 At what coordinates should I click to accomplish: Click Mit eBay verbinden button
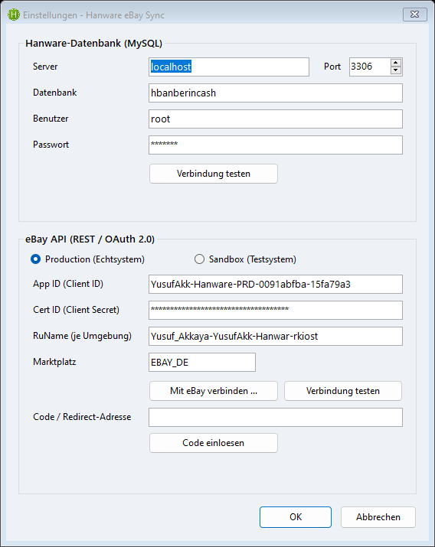coord(214,391)
